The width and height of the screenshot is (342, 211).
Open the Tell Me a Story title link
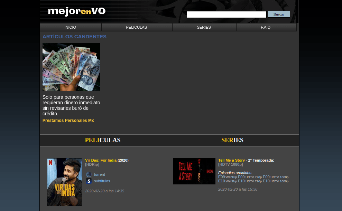coord(231,160)
